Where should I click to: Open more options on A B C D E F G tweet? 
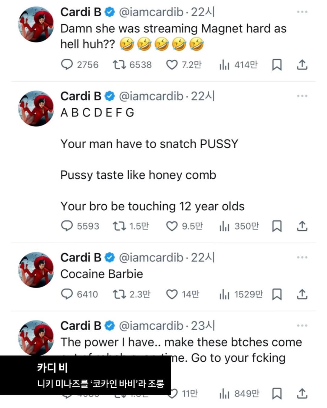(302, 96)
